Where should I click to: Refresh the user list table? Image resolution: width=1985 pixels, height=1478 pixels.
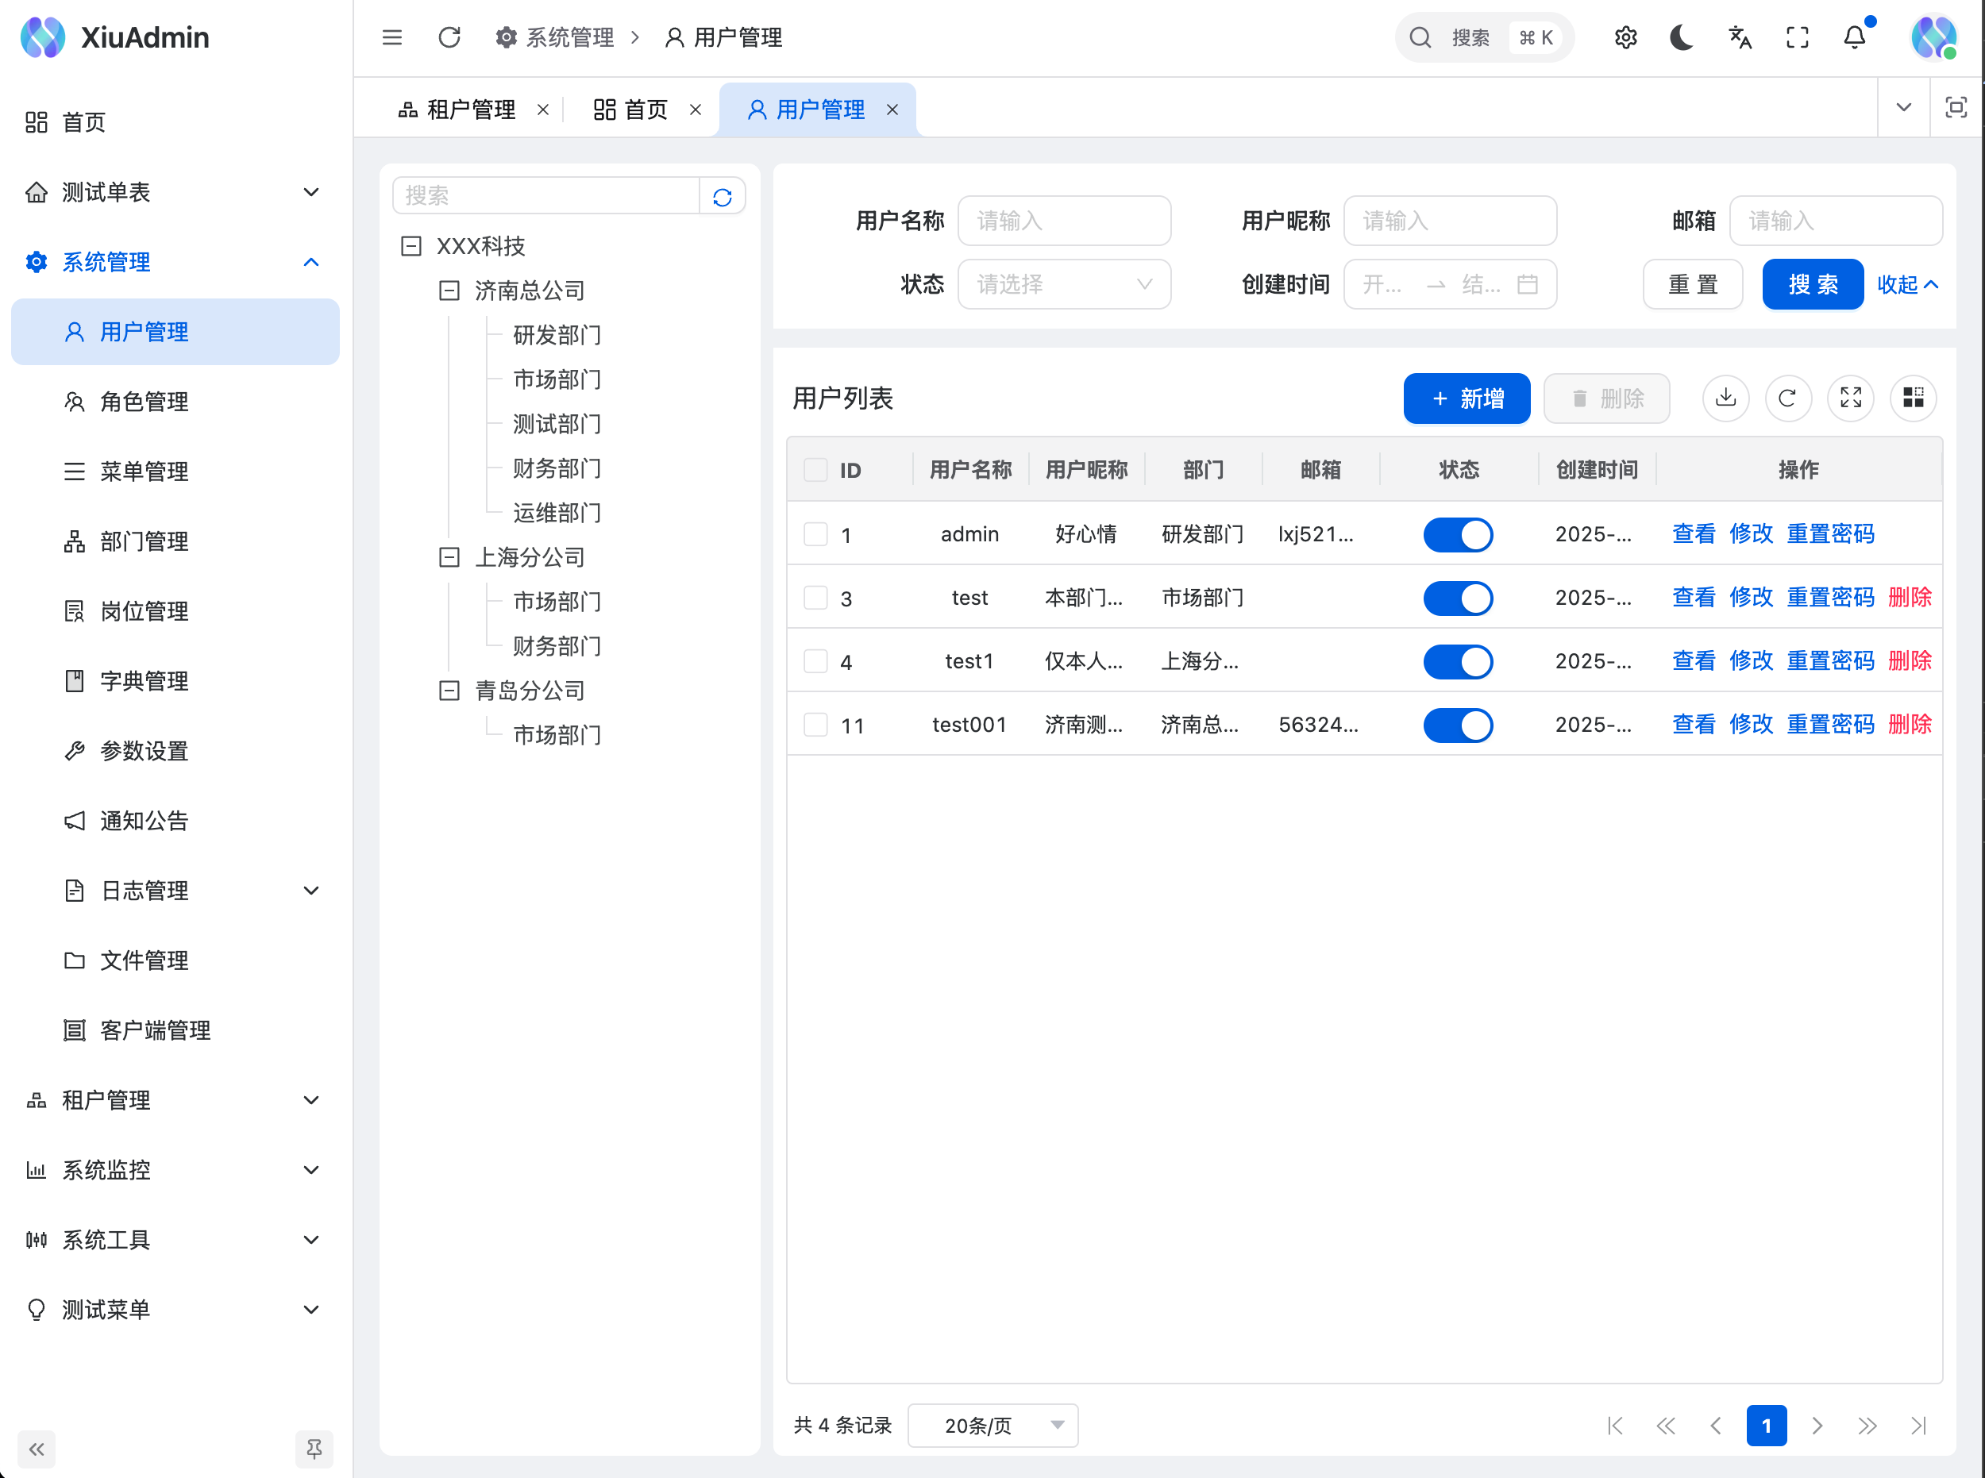(x=1788, y=398)
